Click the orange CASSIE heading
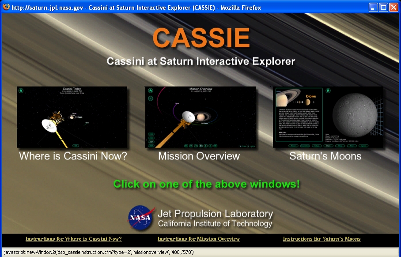Viewport: 401px width, 257px height. coord(201,38)
